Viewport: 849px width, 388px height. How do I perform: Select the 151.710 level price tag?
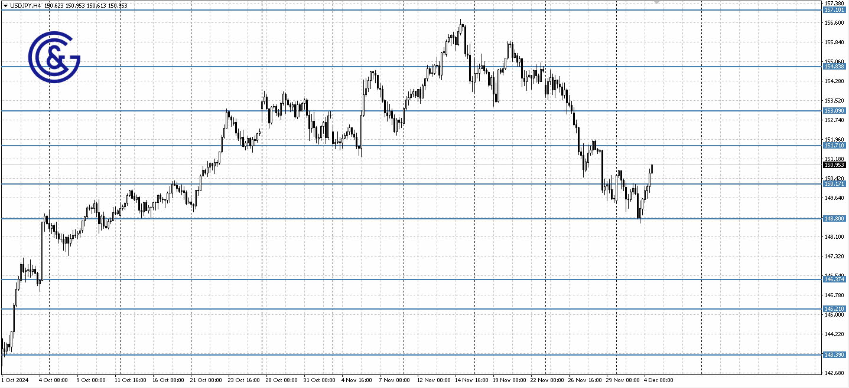coord(834,146)
